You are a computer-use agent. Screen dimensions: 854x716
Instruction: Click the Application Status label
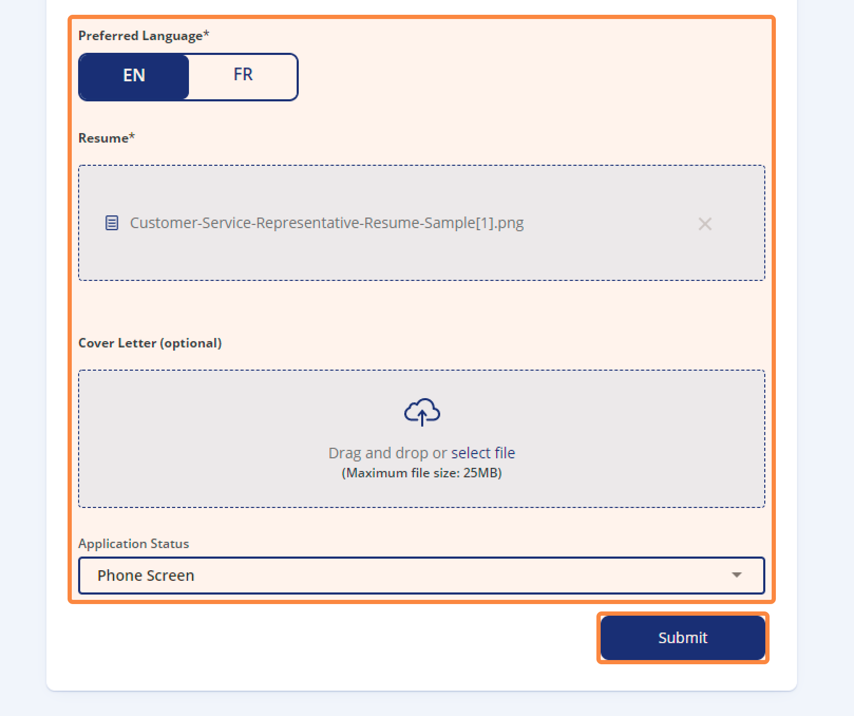pos(134,543)
